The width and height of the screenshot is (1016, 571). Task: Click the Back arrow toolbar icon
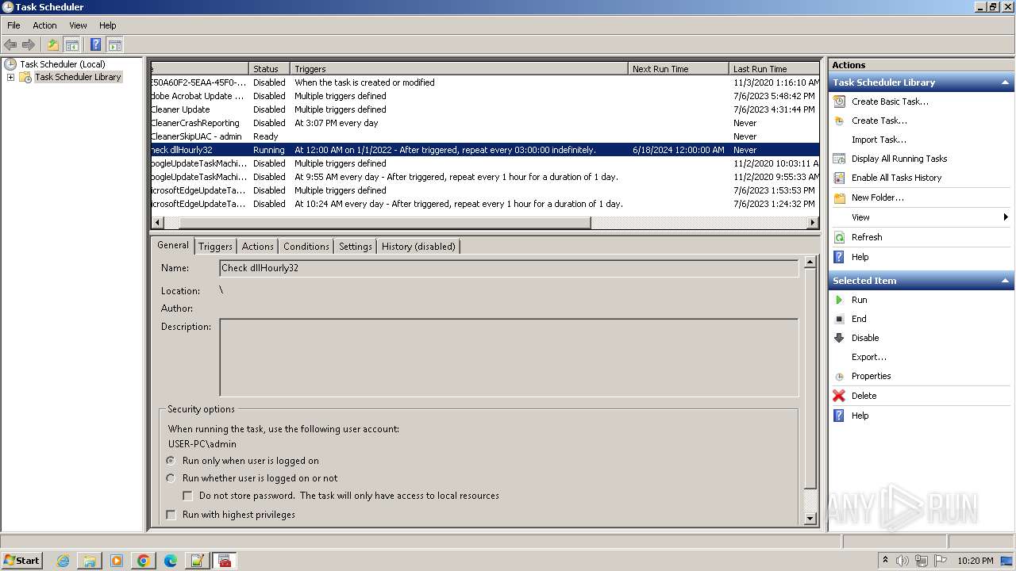[10, 45]
